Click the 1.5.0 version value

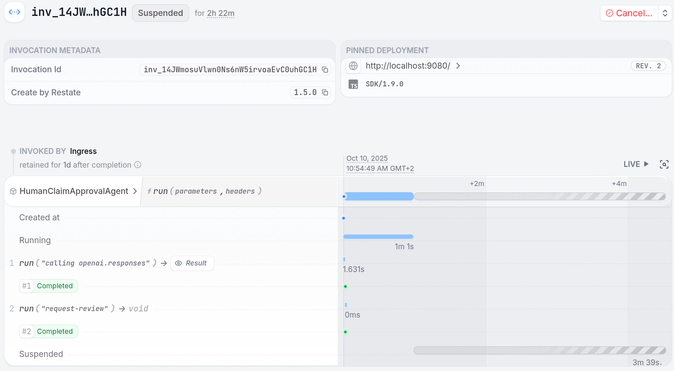pyautogui.click(x=305, y=93)
